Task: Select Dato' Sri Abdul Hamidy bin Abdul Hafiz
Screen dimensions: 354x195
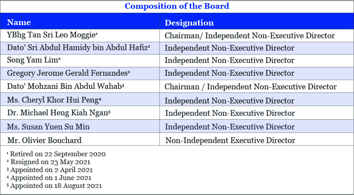Action: [x=79, y=48]
